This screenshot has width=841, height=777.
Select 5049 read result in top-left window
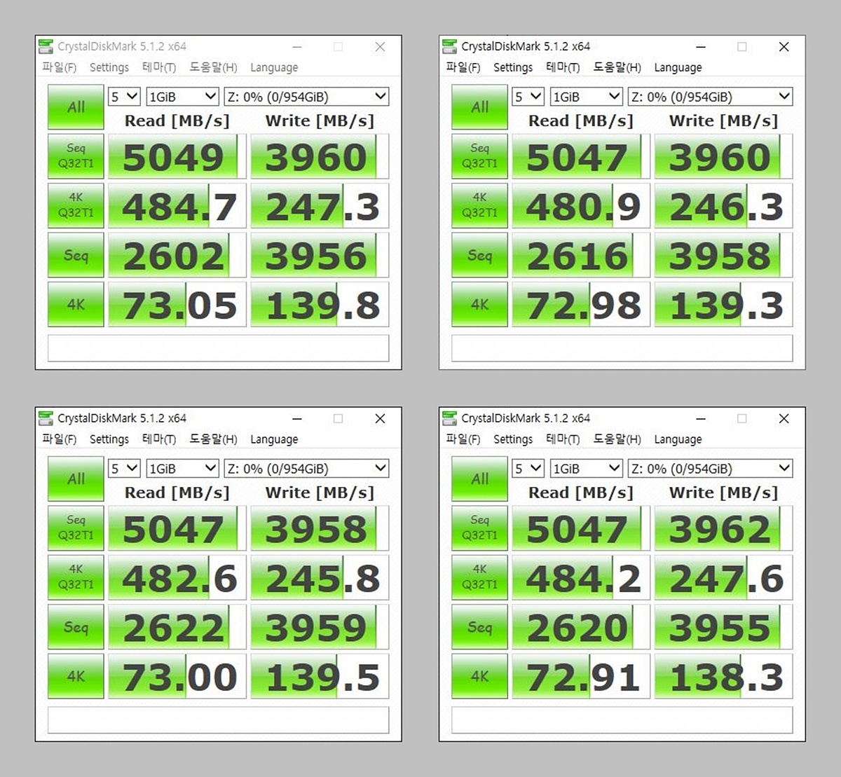[x=177, y=156]
